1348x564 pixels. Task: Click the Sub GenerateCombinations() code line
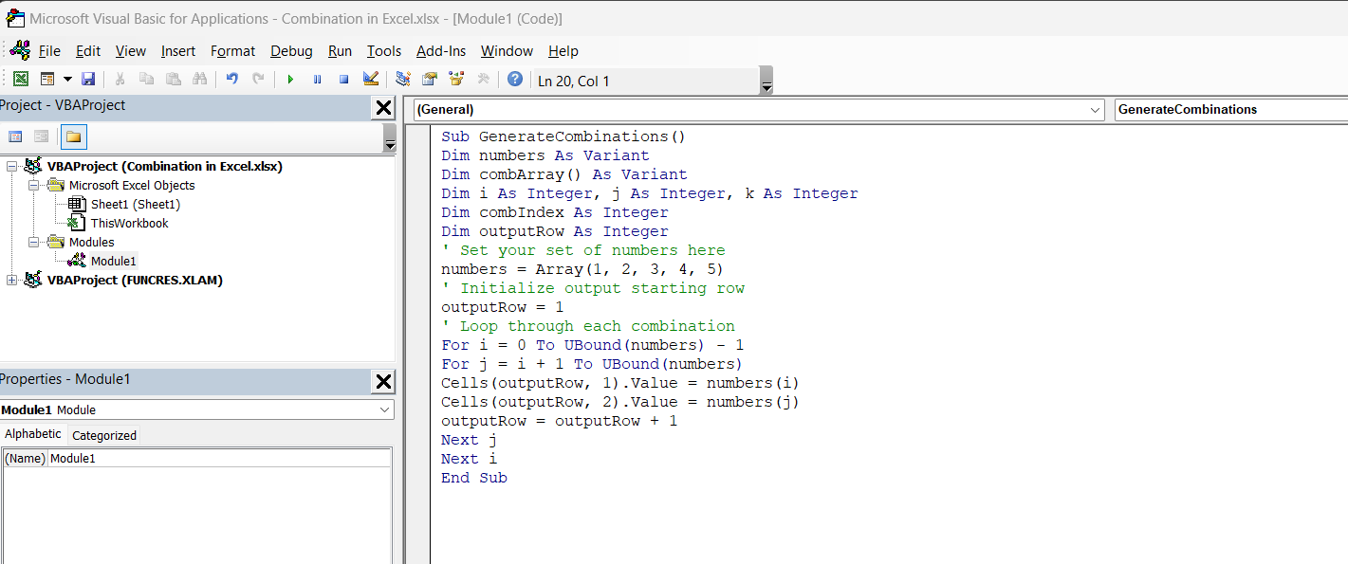(563, 136)
